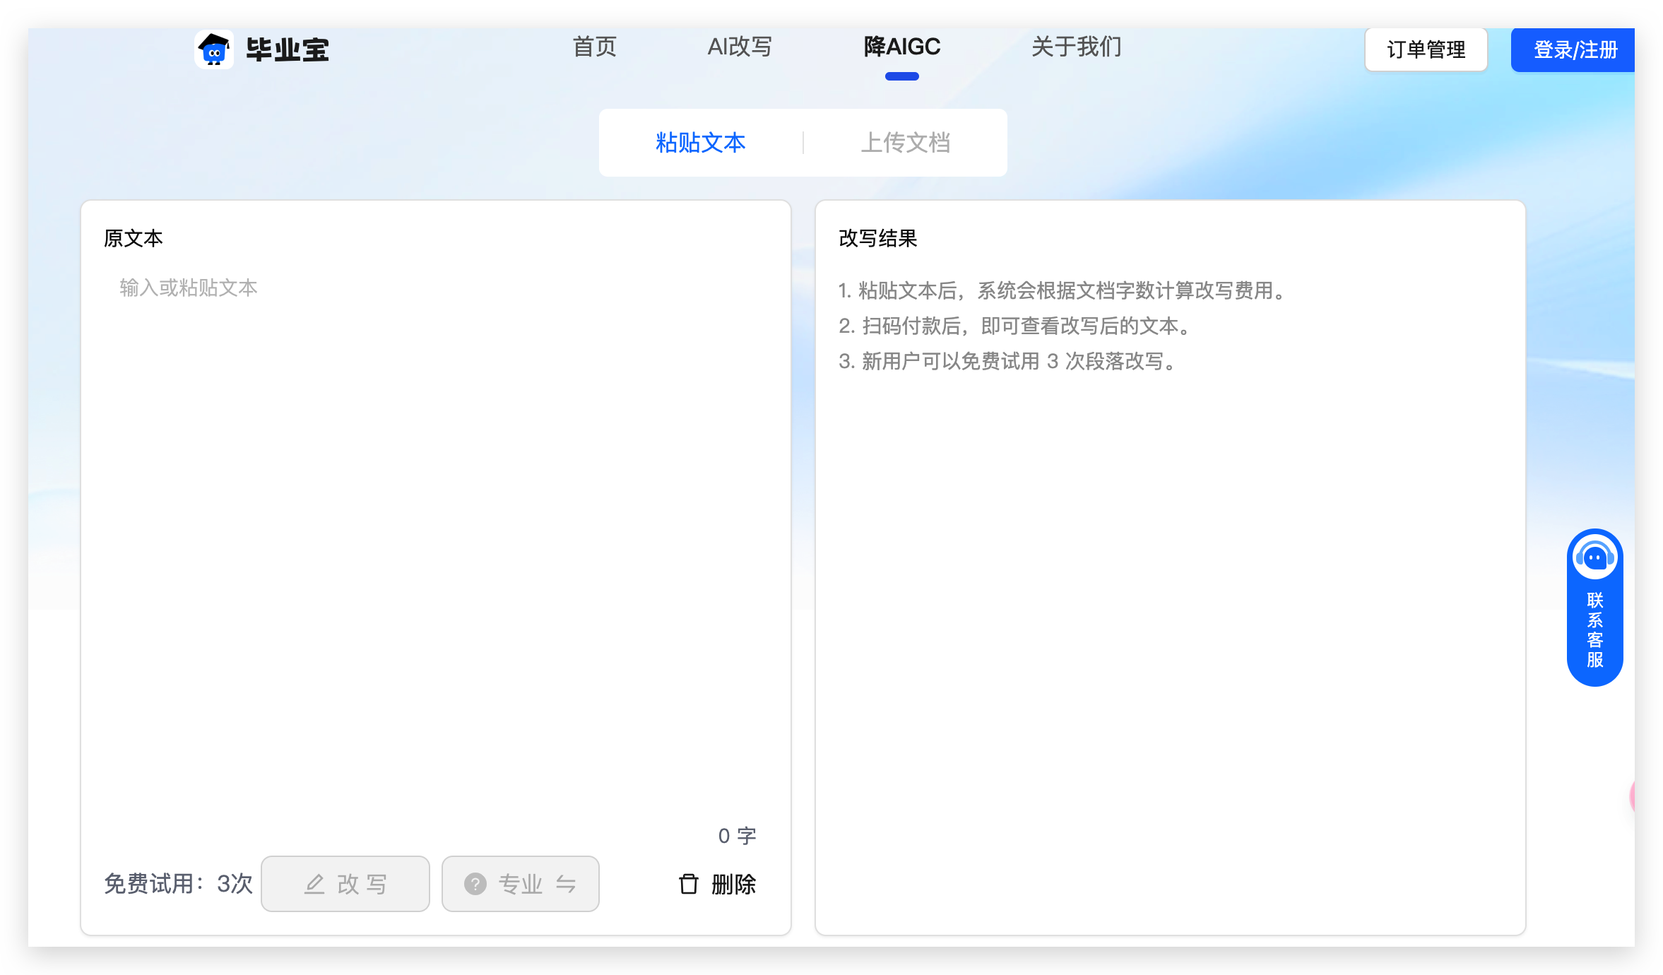Switch to 上传文档 upload mode

[905, 143]
